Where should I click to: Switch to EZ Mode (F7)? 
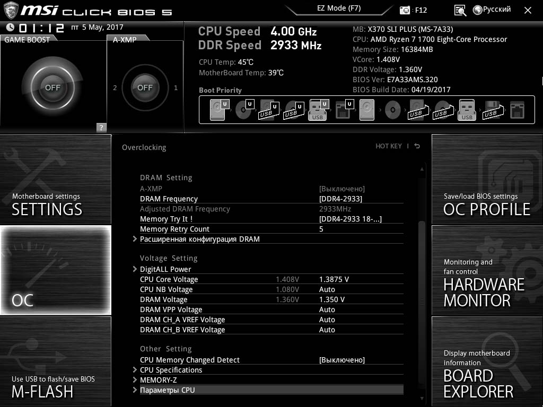pos(339,8)
